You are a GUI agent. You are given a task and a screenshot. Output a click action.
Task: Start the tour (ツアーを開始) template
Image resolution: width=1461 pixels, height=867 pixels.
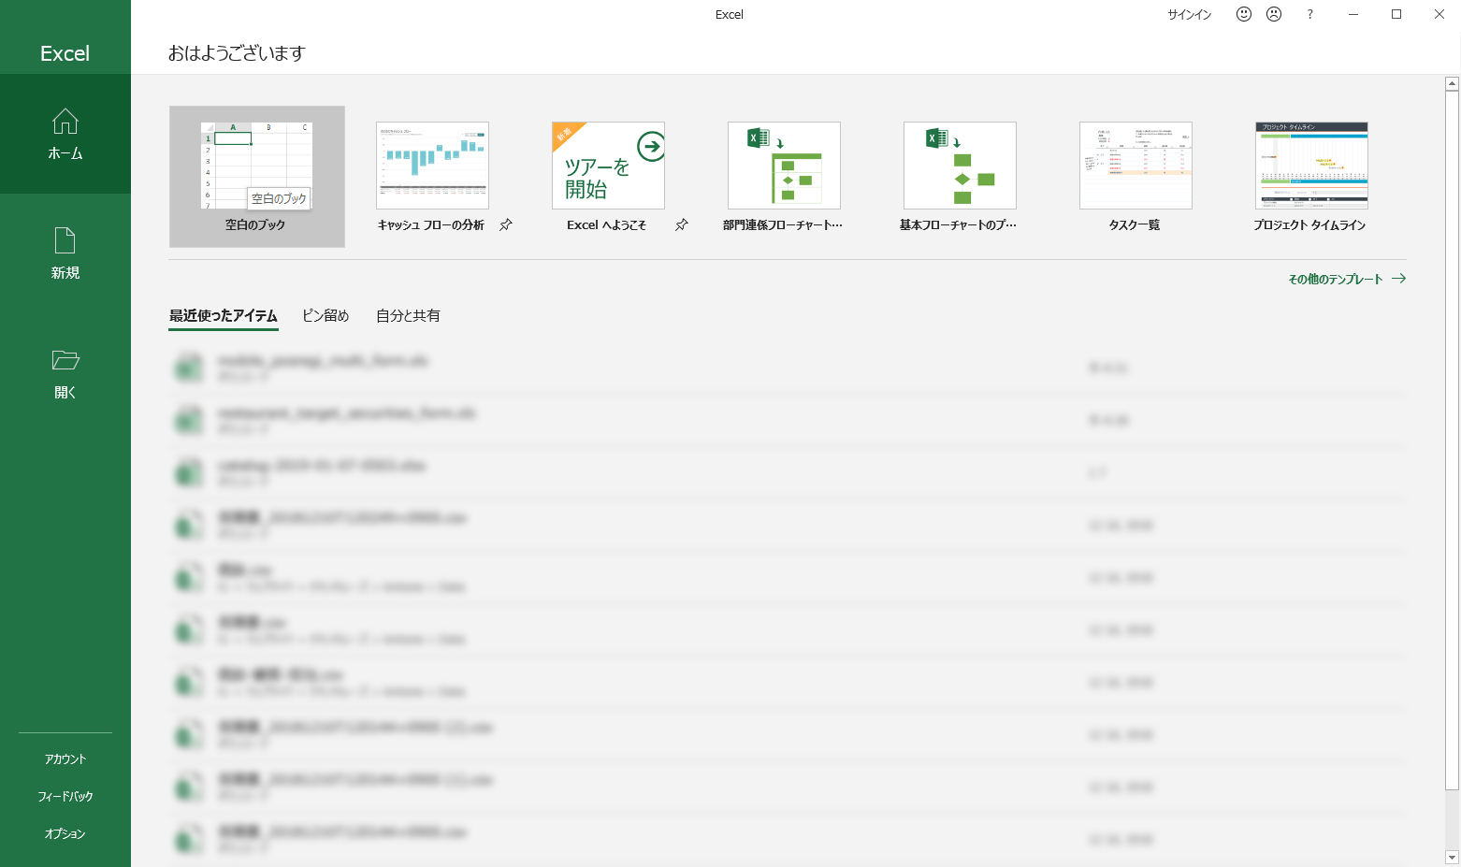click(608, 166)
